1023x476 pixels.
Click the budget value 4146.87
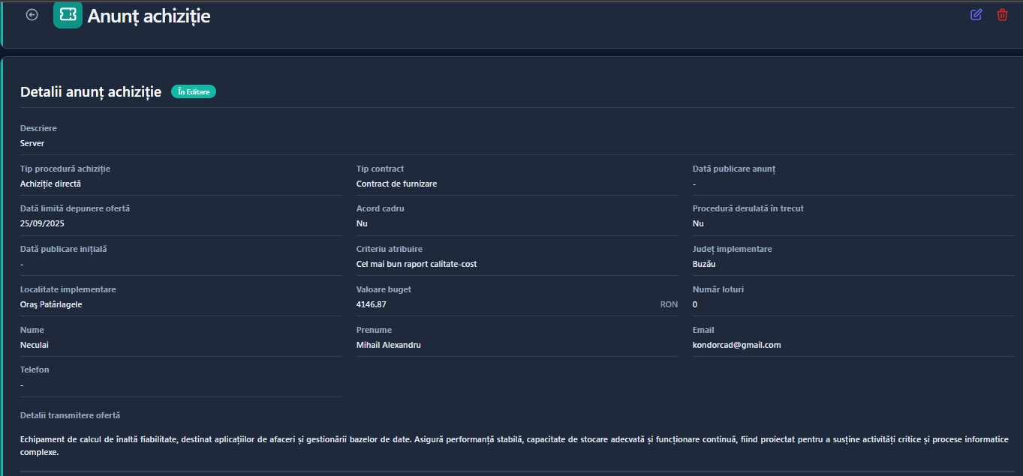pos(372,304)
